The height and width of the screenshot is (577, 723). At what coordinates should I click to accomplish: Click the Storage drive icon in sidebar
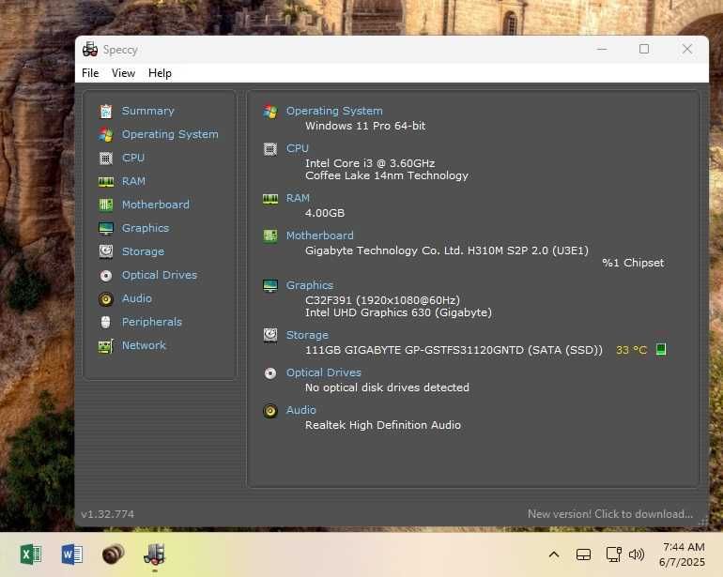click(x=106, y=251)
